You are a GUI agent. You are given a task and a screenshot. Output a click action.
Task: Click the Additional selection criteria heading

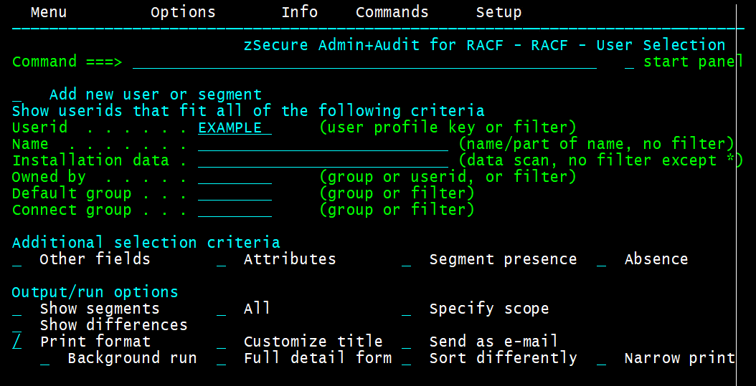[x=146, y=242]
